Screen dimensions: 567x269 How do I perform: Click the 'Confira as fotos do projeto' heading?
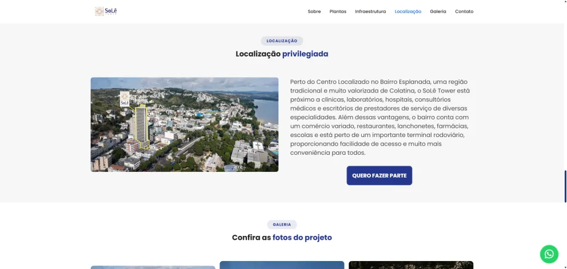pos(282,238)
